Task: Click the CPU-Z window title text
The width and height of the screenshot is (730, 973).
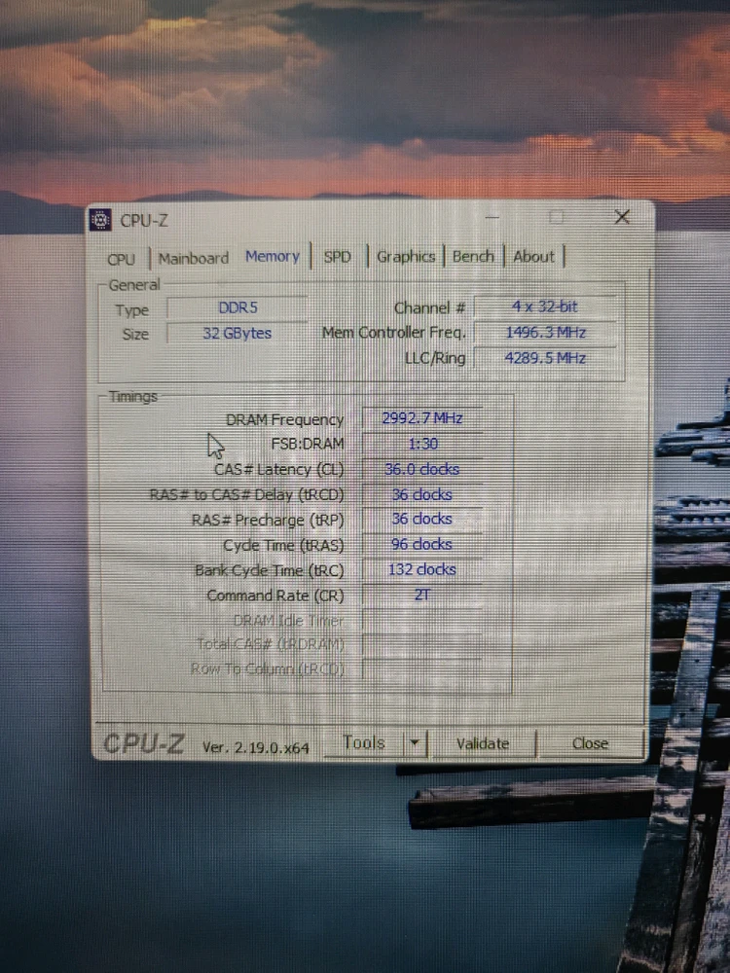Action: (144, 220)
